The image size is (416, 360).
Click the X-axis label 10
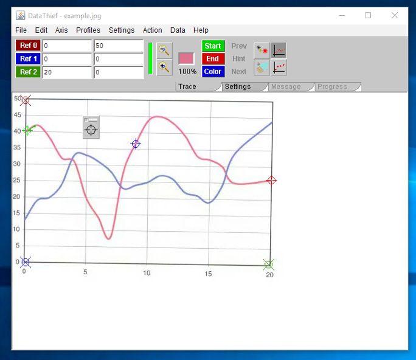(147, 273)
